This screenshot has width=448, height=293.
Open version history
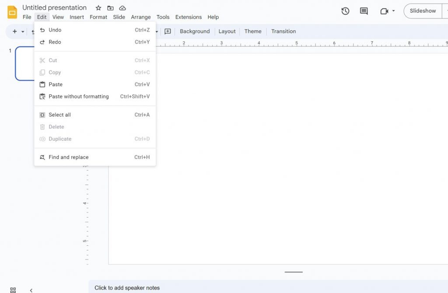[345, 11]
